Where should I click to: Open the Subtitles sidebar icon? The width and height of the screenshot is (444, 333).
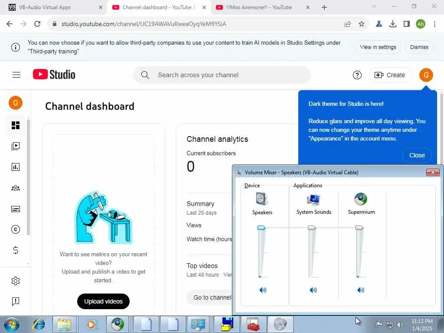16,209
